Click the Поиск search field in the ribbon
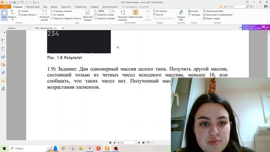 click(237, 7)
